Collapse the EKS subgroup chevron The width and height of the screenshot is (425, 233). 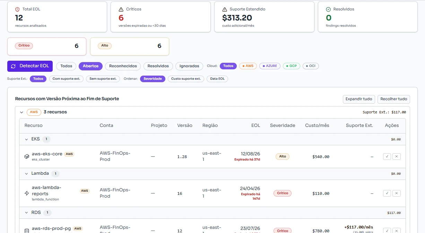click(26, 139)
